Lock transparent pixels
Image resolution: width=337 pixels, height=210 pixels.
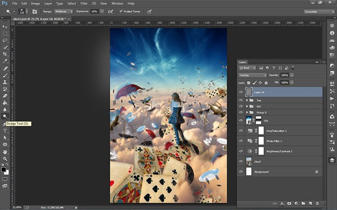click(x=249, y=83)
